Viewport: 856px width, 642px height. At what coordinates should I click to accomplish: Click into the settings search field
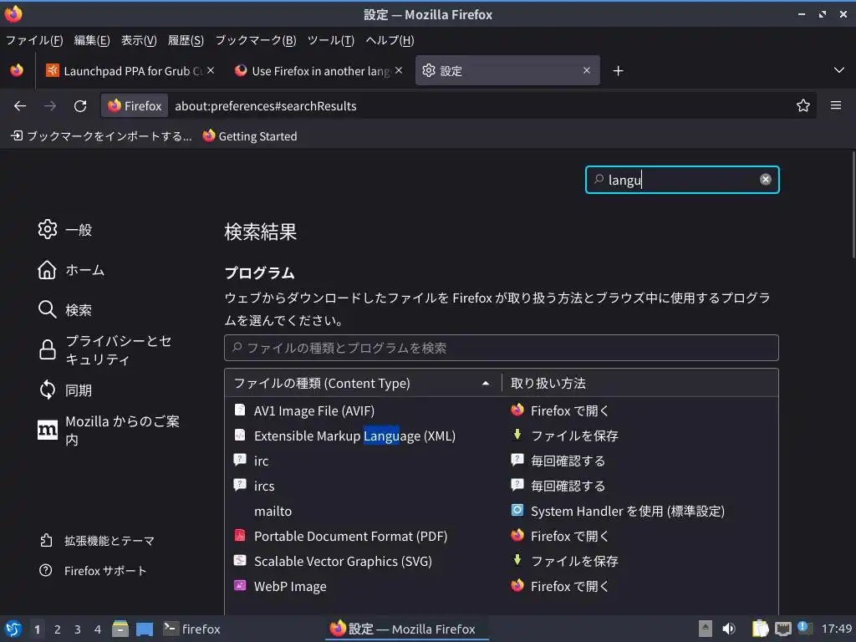(682, 180)
